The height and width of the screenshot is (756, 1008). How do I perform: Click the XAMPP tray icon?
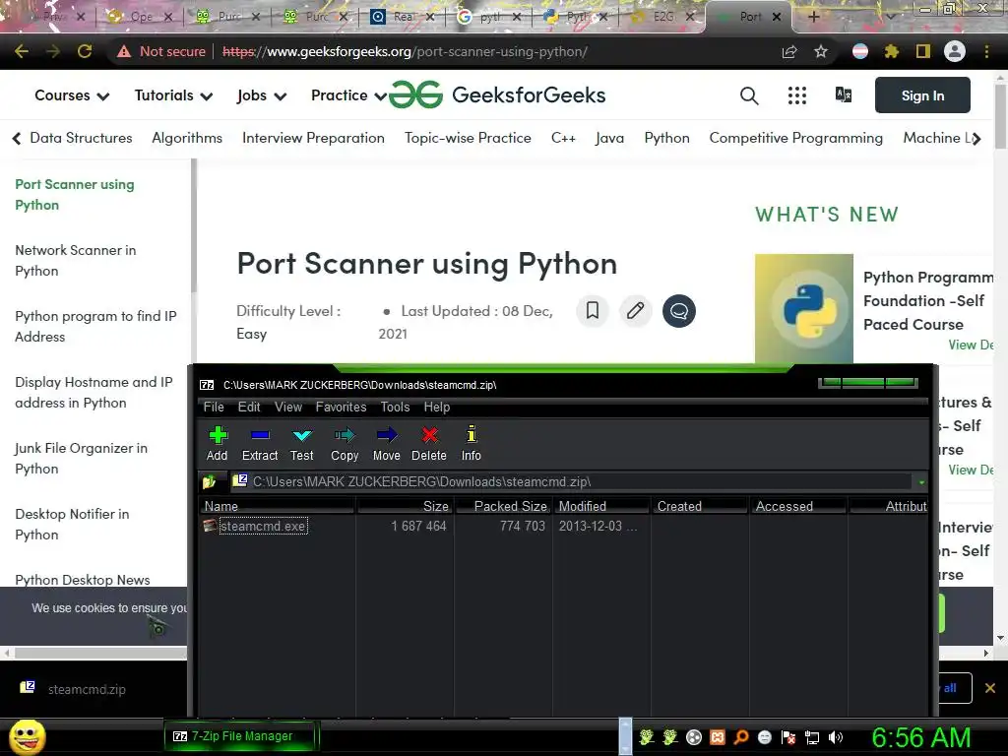click(x=718, y=737)
